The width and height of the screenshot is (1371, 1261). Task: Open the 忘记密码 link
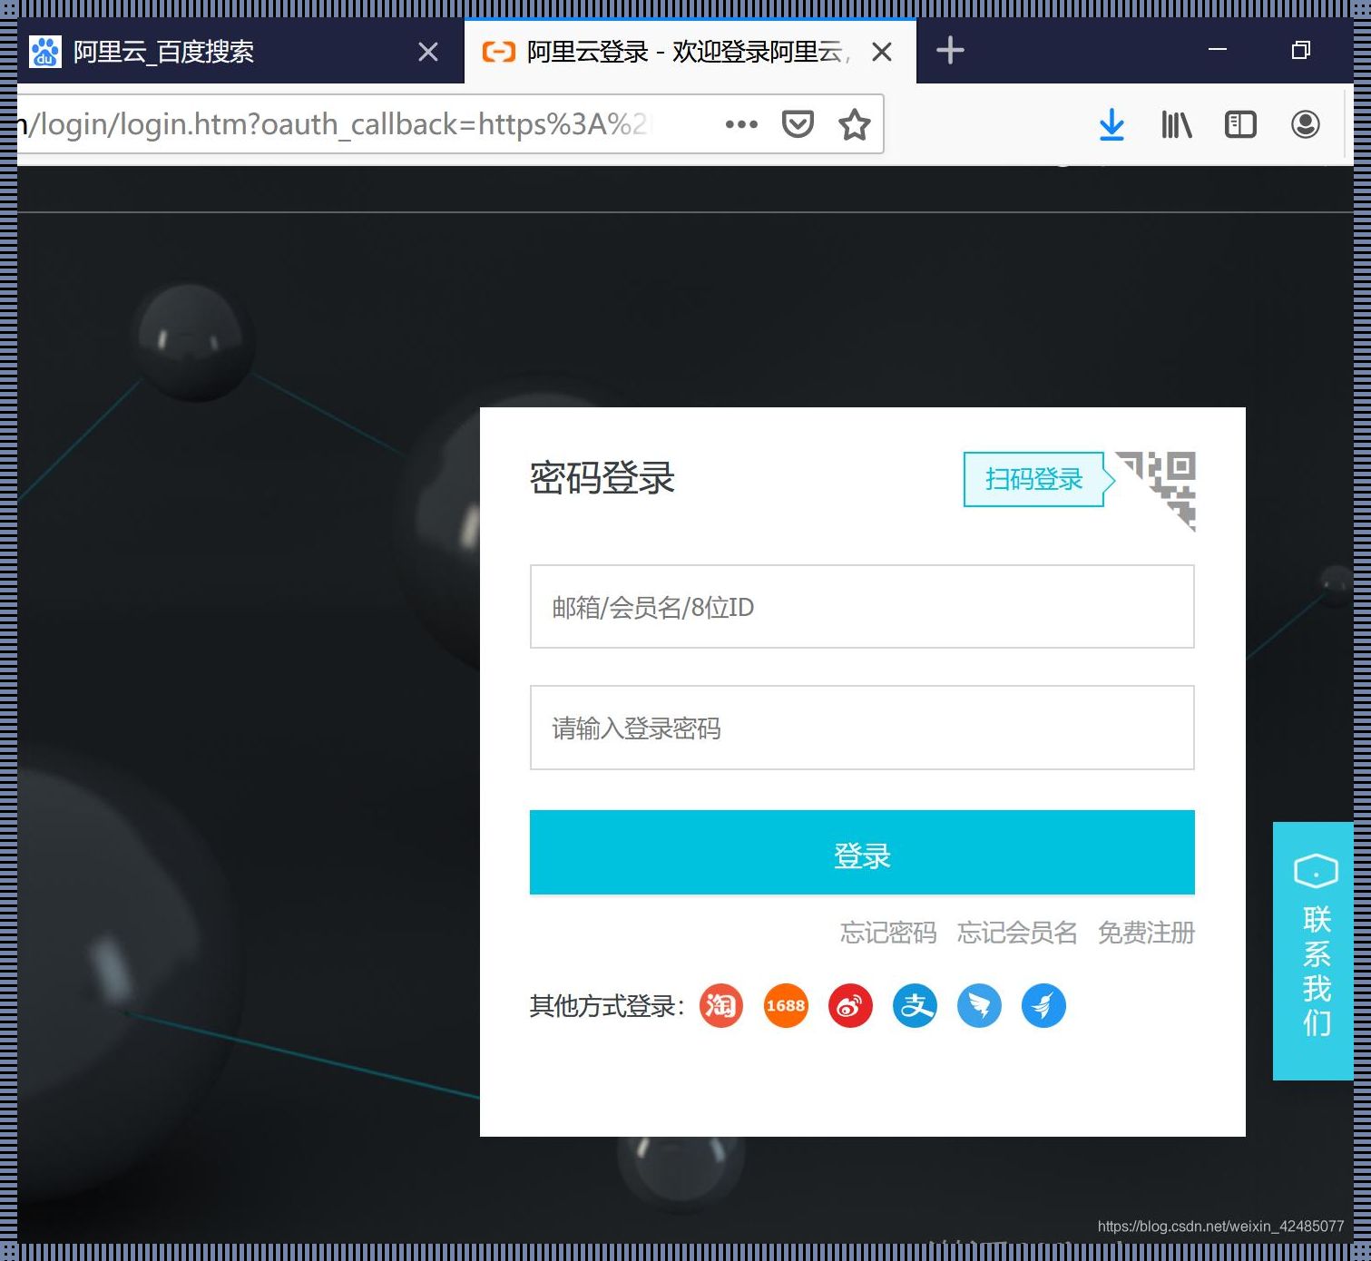pyautogui.click(x=888, y=933)
